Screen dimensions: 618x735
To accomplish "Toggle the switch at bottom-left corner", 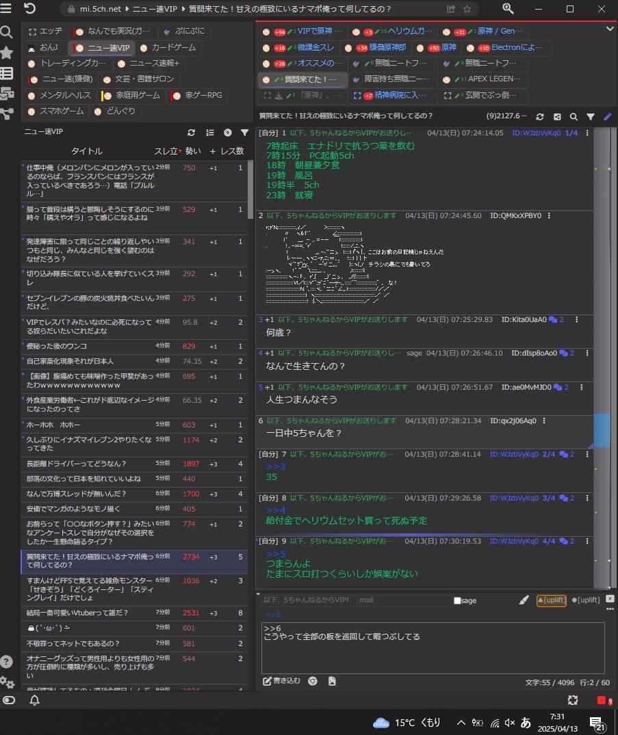I will pyautogui.click(x=9, y=700).
